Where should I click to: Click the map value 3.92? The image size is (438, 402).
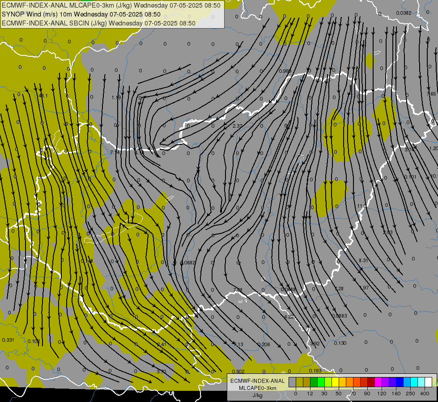tap(315, 343)
